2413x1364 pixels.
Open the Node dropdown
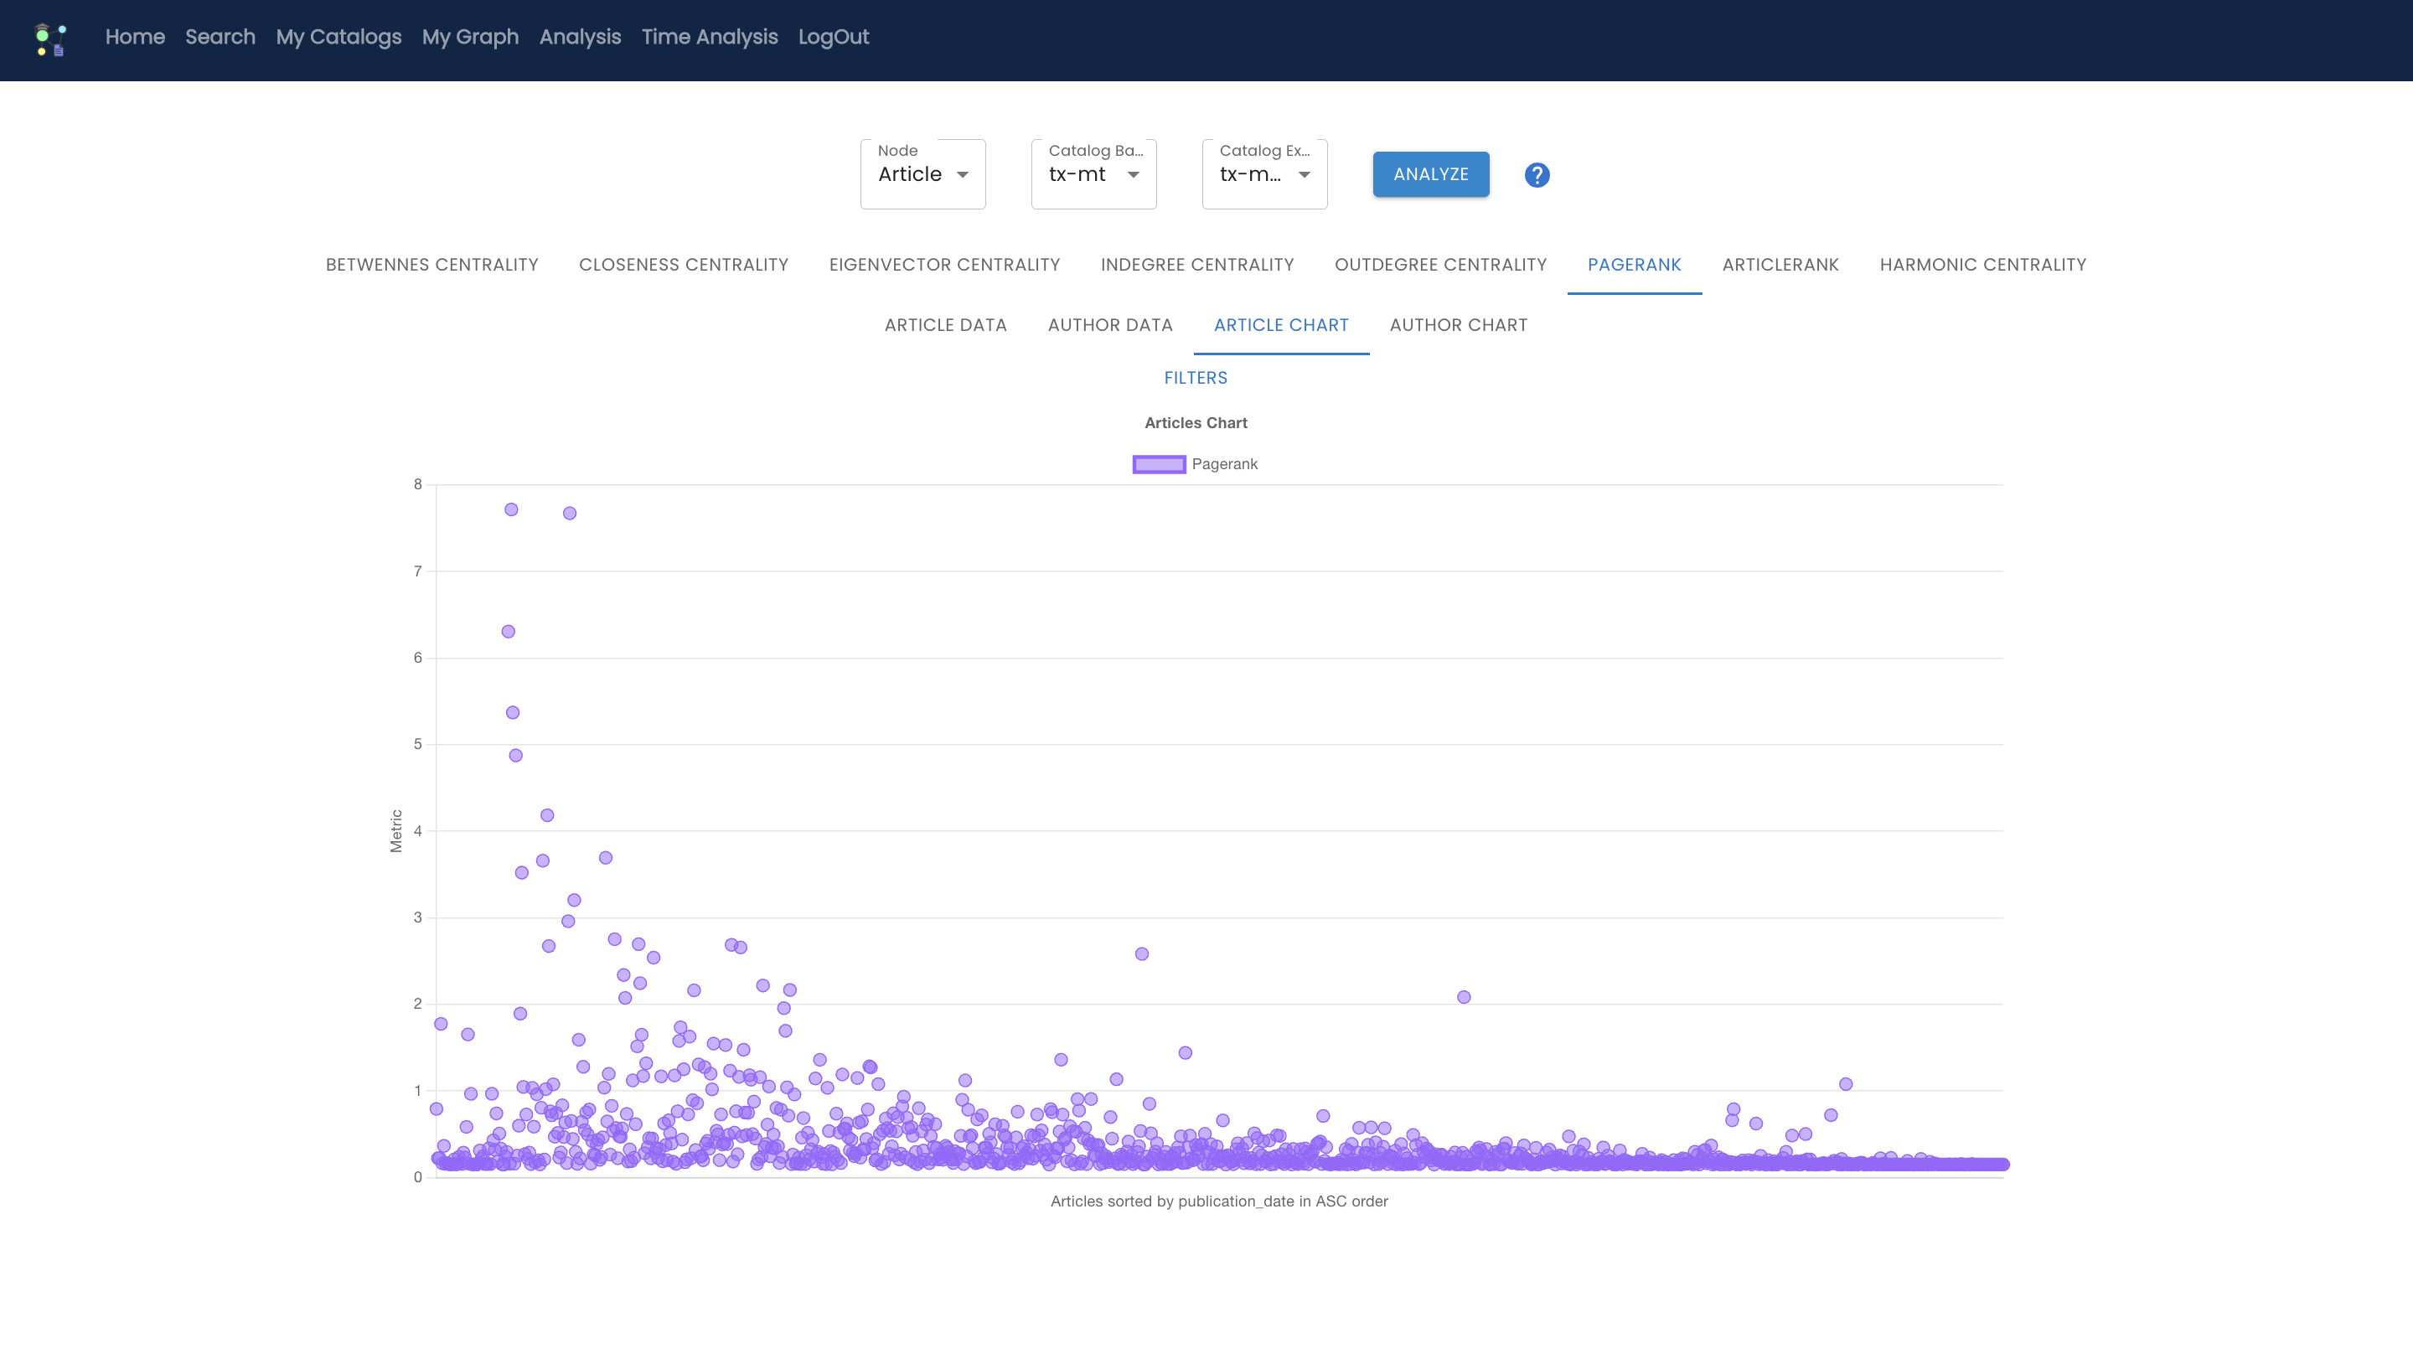(x=922, y=174)
